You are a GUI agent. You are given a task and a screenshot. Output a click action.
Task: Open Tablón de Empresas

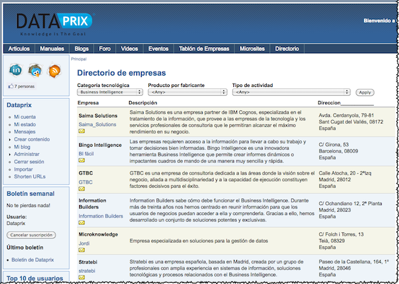click(204, 48)
